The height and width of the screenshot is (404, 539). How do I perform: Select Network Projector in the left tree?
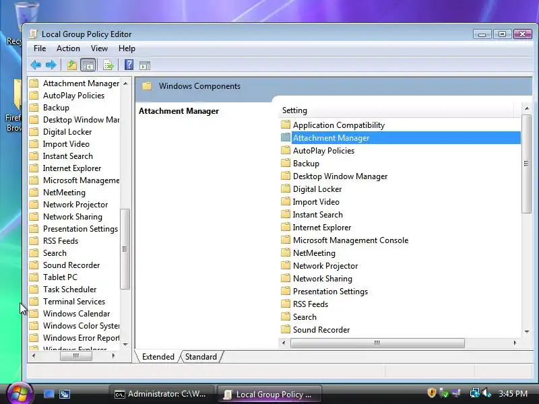[x=75, y=205]
